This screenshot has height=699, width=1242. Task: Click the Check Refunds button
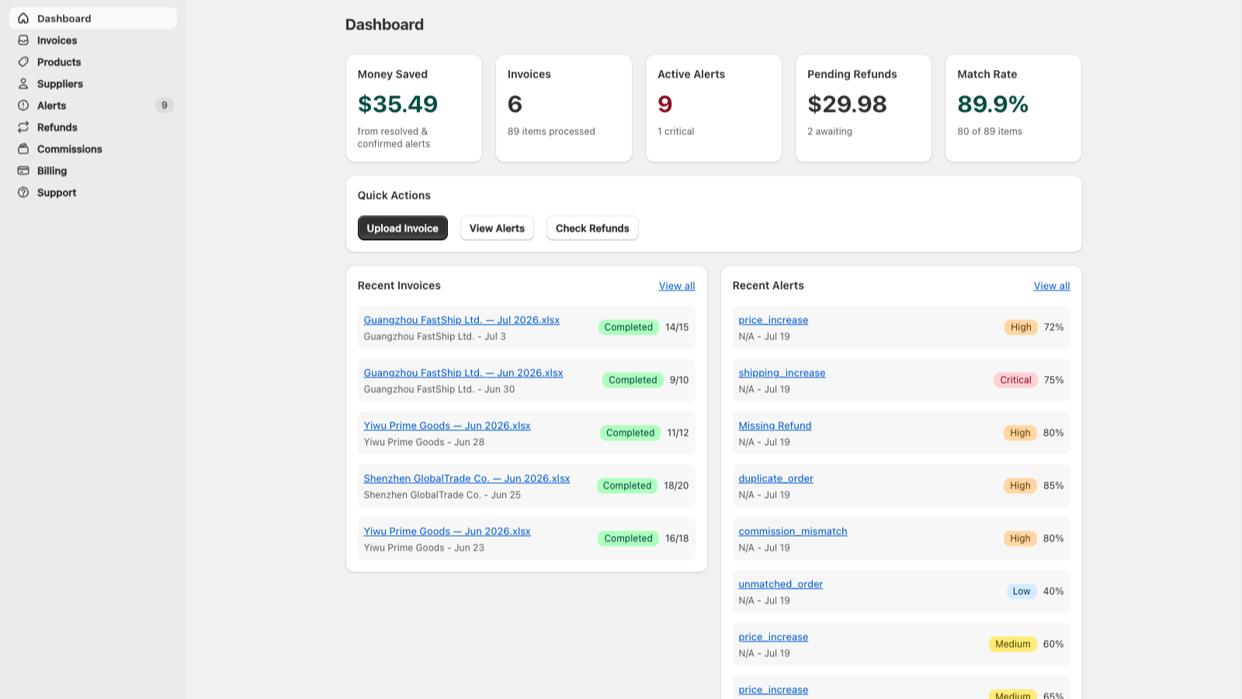coord(592,228)
